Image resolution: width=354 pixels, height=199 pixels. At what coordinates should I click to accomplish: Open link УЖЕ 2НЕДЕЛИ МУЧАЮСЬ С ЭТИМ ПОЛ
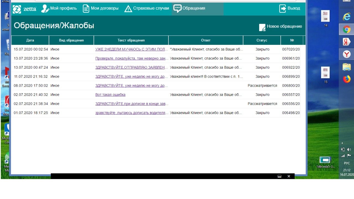132,49
